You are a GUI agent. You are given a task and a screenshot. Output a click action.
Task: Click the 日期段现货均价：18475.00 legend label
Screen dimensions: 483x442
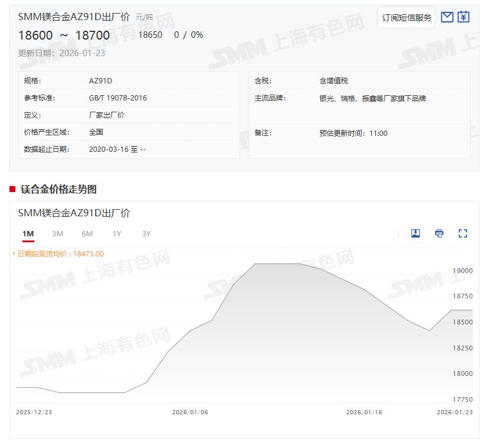pyautogui.click(x=60, y=254)
